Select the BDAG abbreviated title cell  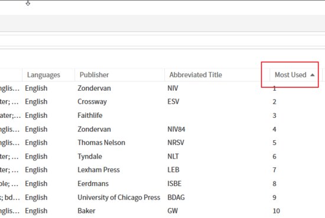pyautogui.click(x=176, y=197)
